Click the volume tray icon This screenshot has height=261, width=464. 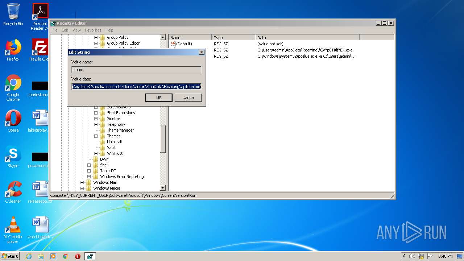point(412,256)
